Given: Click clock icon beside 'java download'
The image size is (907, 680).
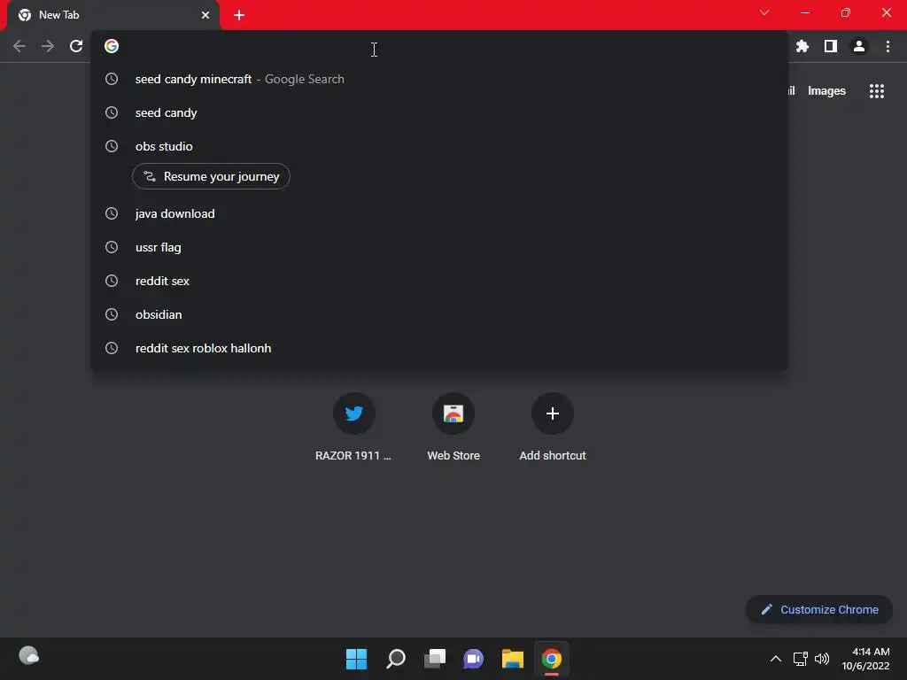Looking at the screenshot, I should pos(112,214).
